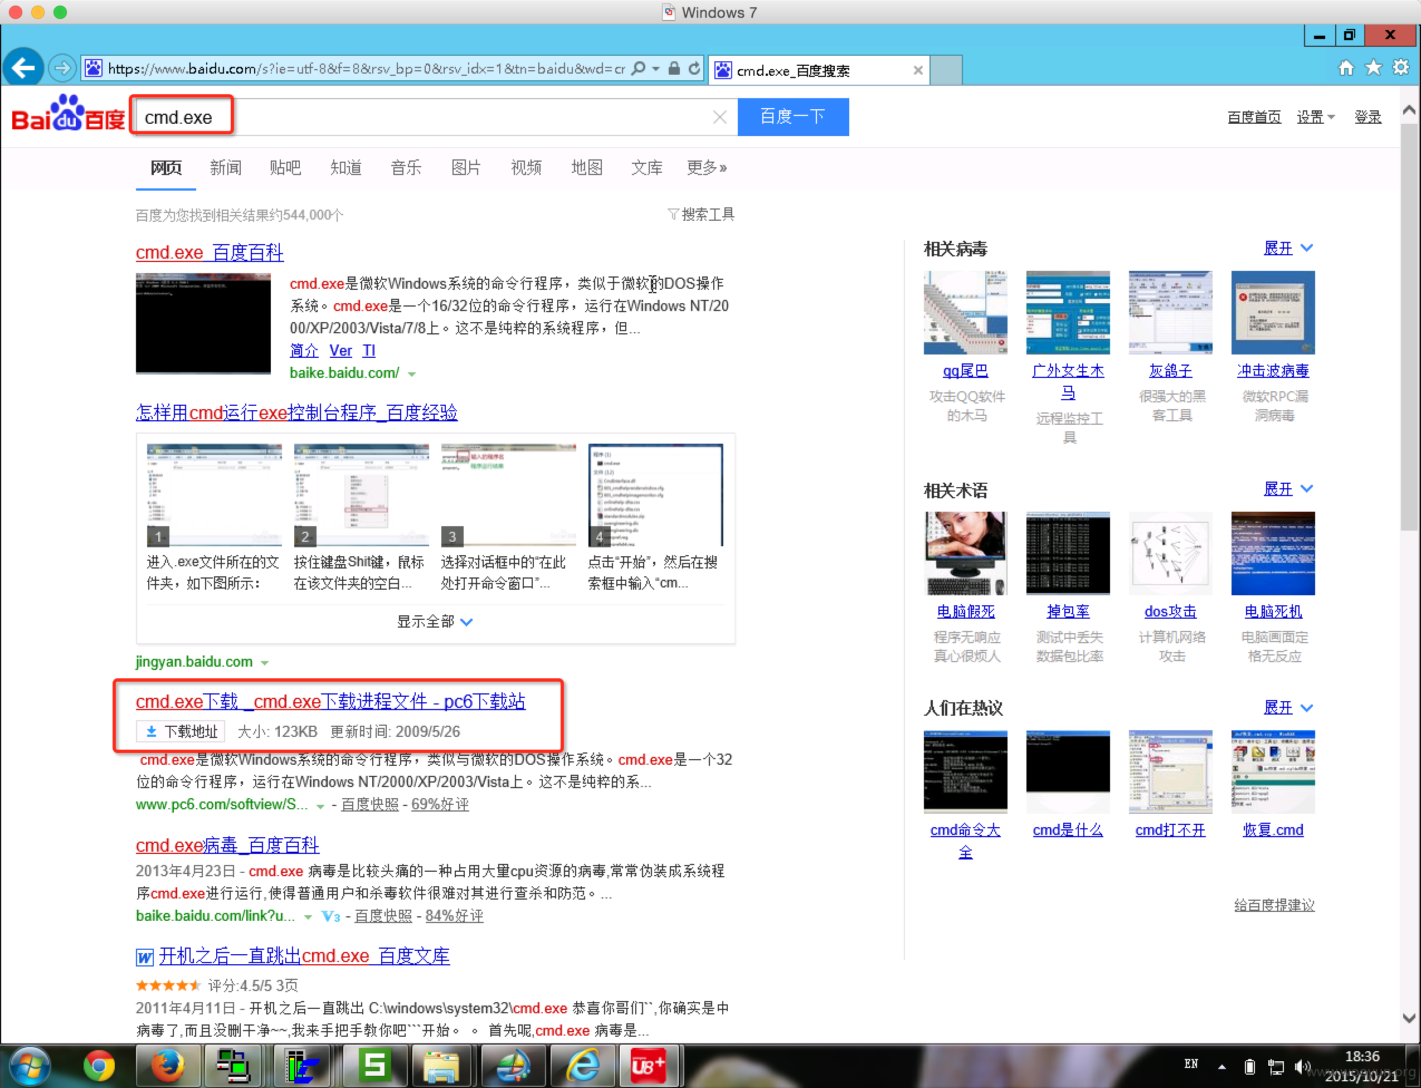Click the search magnifier in address bar
The height and width of the screenshot is (1088, 1421).
638,68
